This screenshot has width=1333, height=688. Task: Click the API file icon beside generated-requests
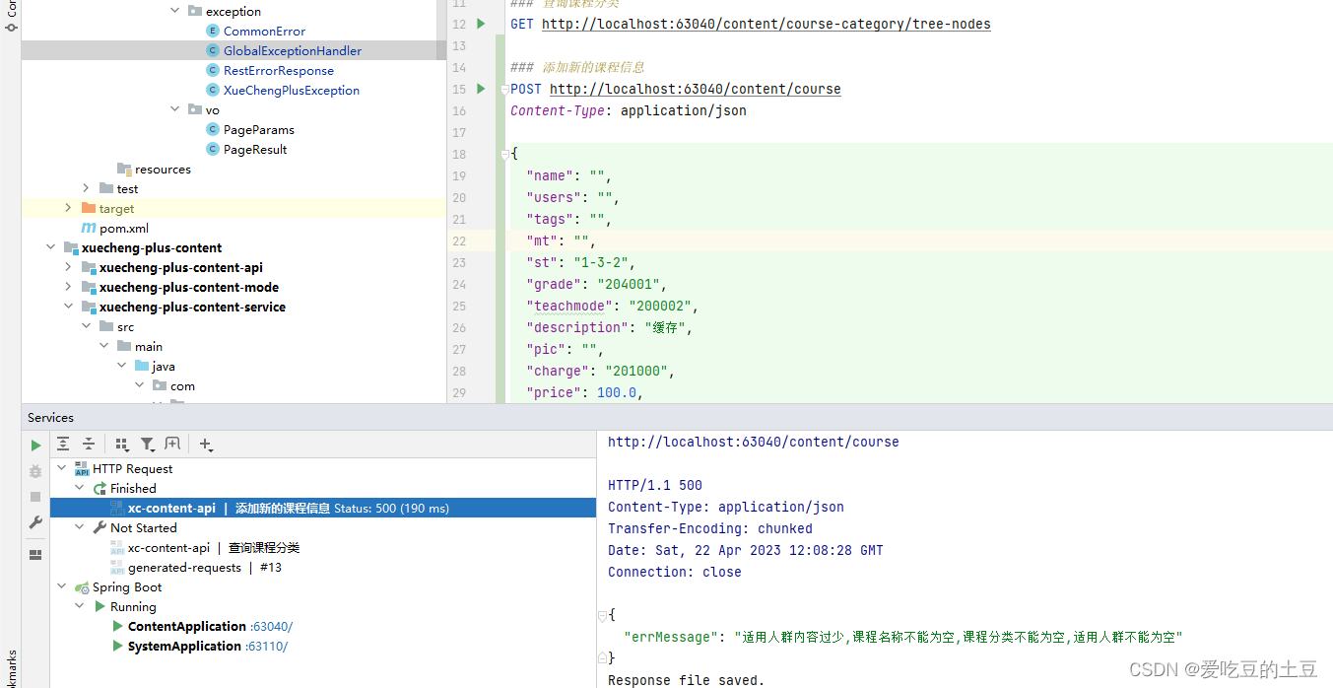point(117,568)
